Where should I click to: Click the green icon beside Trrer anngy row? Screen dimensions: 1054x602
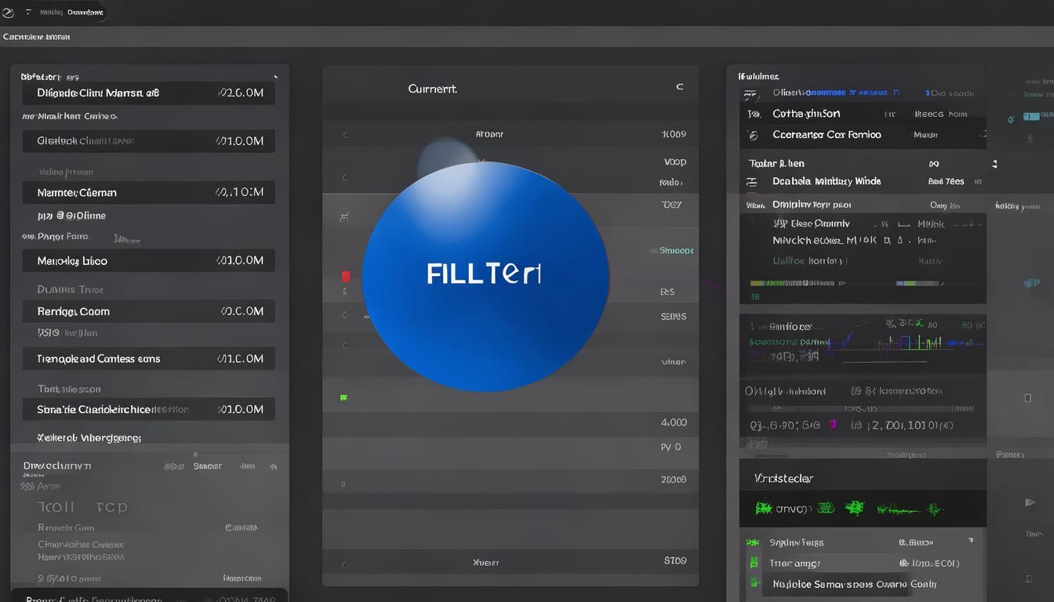[754, 563]
